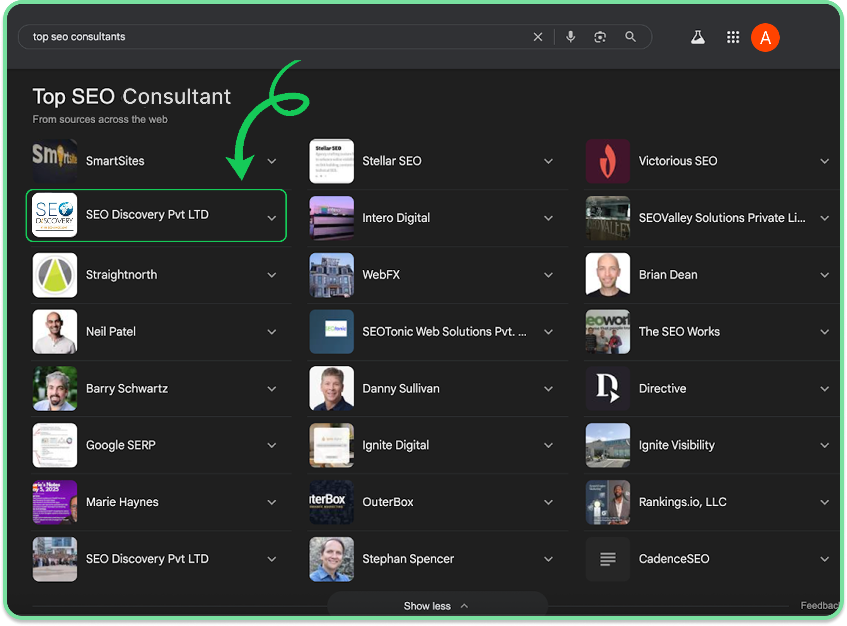Image resolution: width=847 pixels, height=626 pixels.
Task: Open Search Labs flask icon
Action: click(x=698, y=37)
